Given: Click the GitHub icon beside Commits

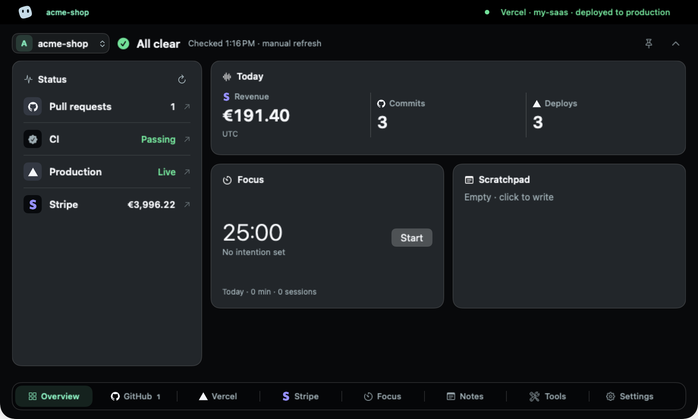Looking at the screenshot, I should (x=381, y=104).
